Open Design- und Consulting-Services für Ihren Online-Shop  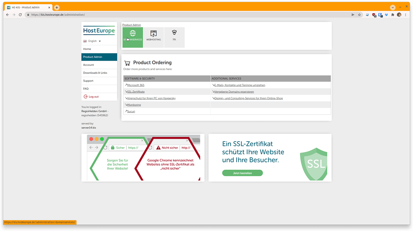point(248,98)
